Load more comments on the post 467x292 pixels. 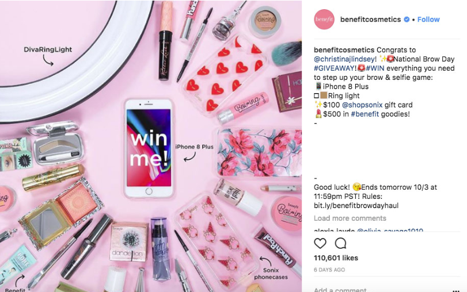tap(350, 218)
